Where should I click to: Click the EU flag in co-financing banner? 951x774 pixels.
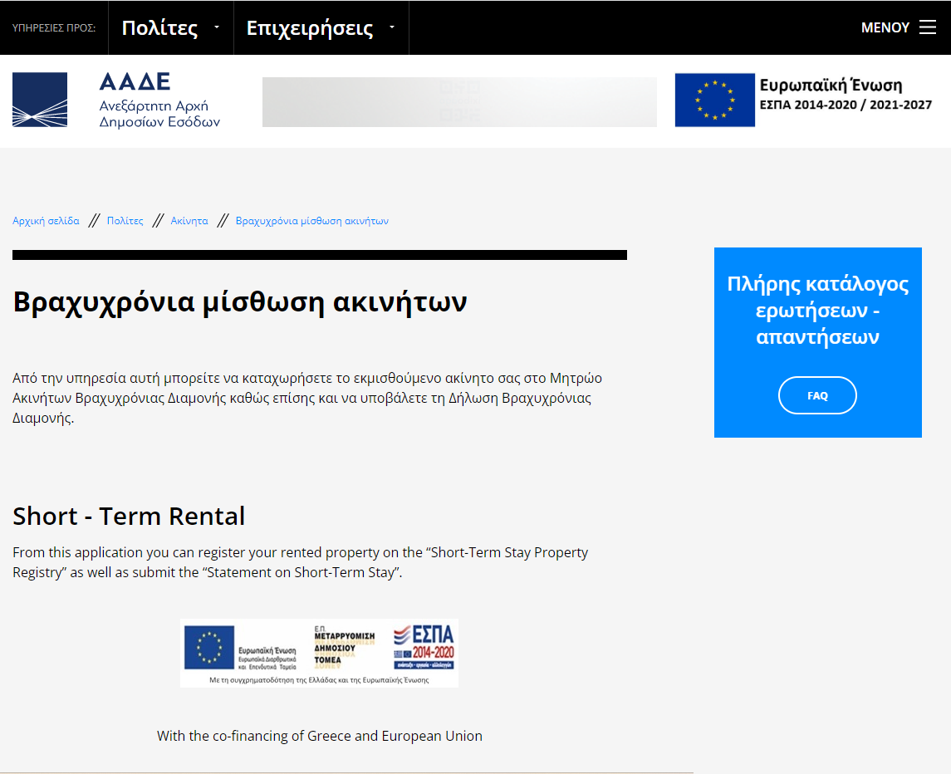click(209, 647)
